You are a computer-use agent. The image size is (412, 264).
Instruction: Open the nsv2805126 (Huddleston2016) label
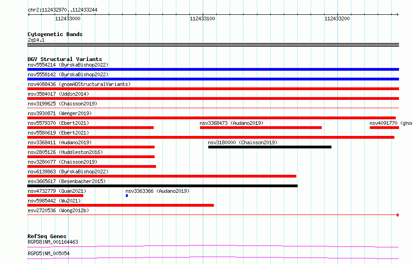(65, 152)
